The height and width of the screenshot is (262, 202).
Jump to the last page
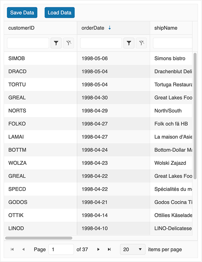tap(109, 249)
